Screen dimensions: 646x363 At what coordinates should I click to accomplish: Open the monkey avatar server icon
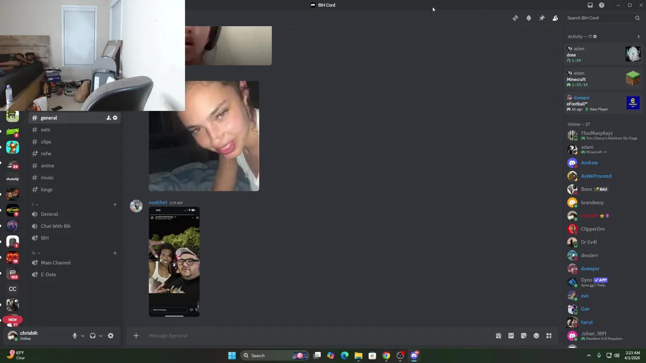(13, 147)
